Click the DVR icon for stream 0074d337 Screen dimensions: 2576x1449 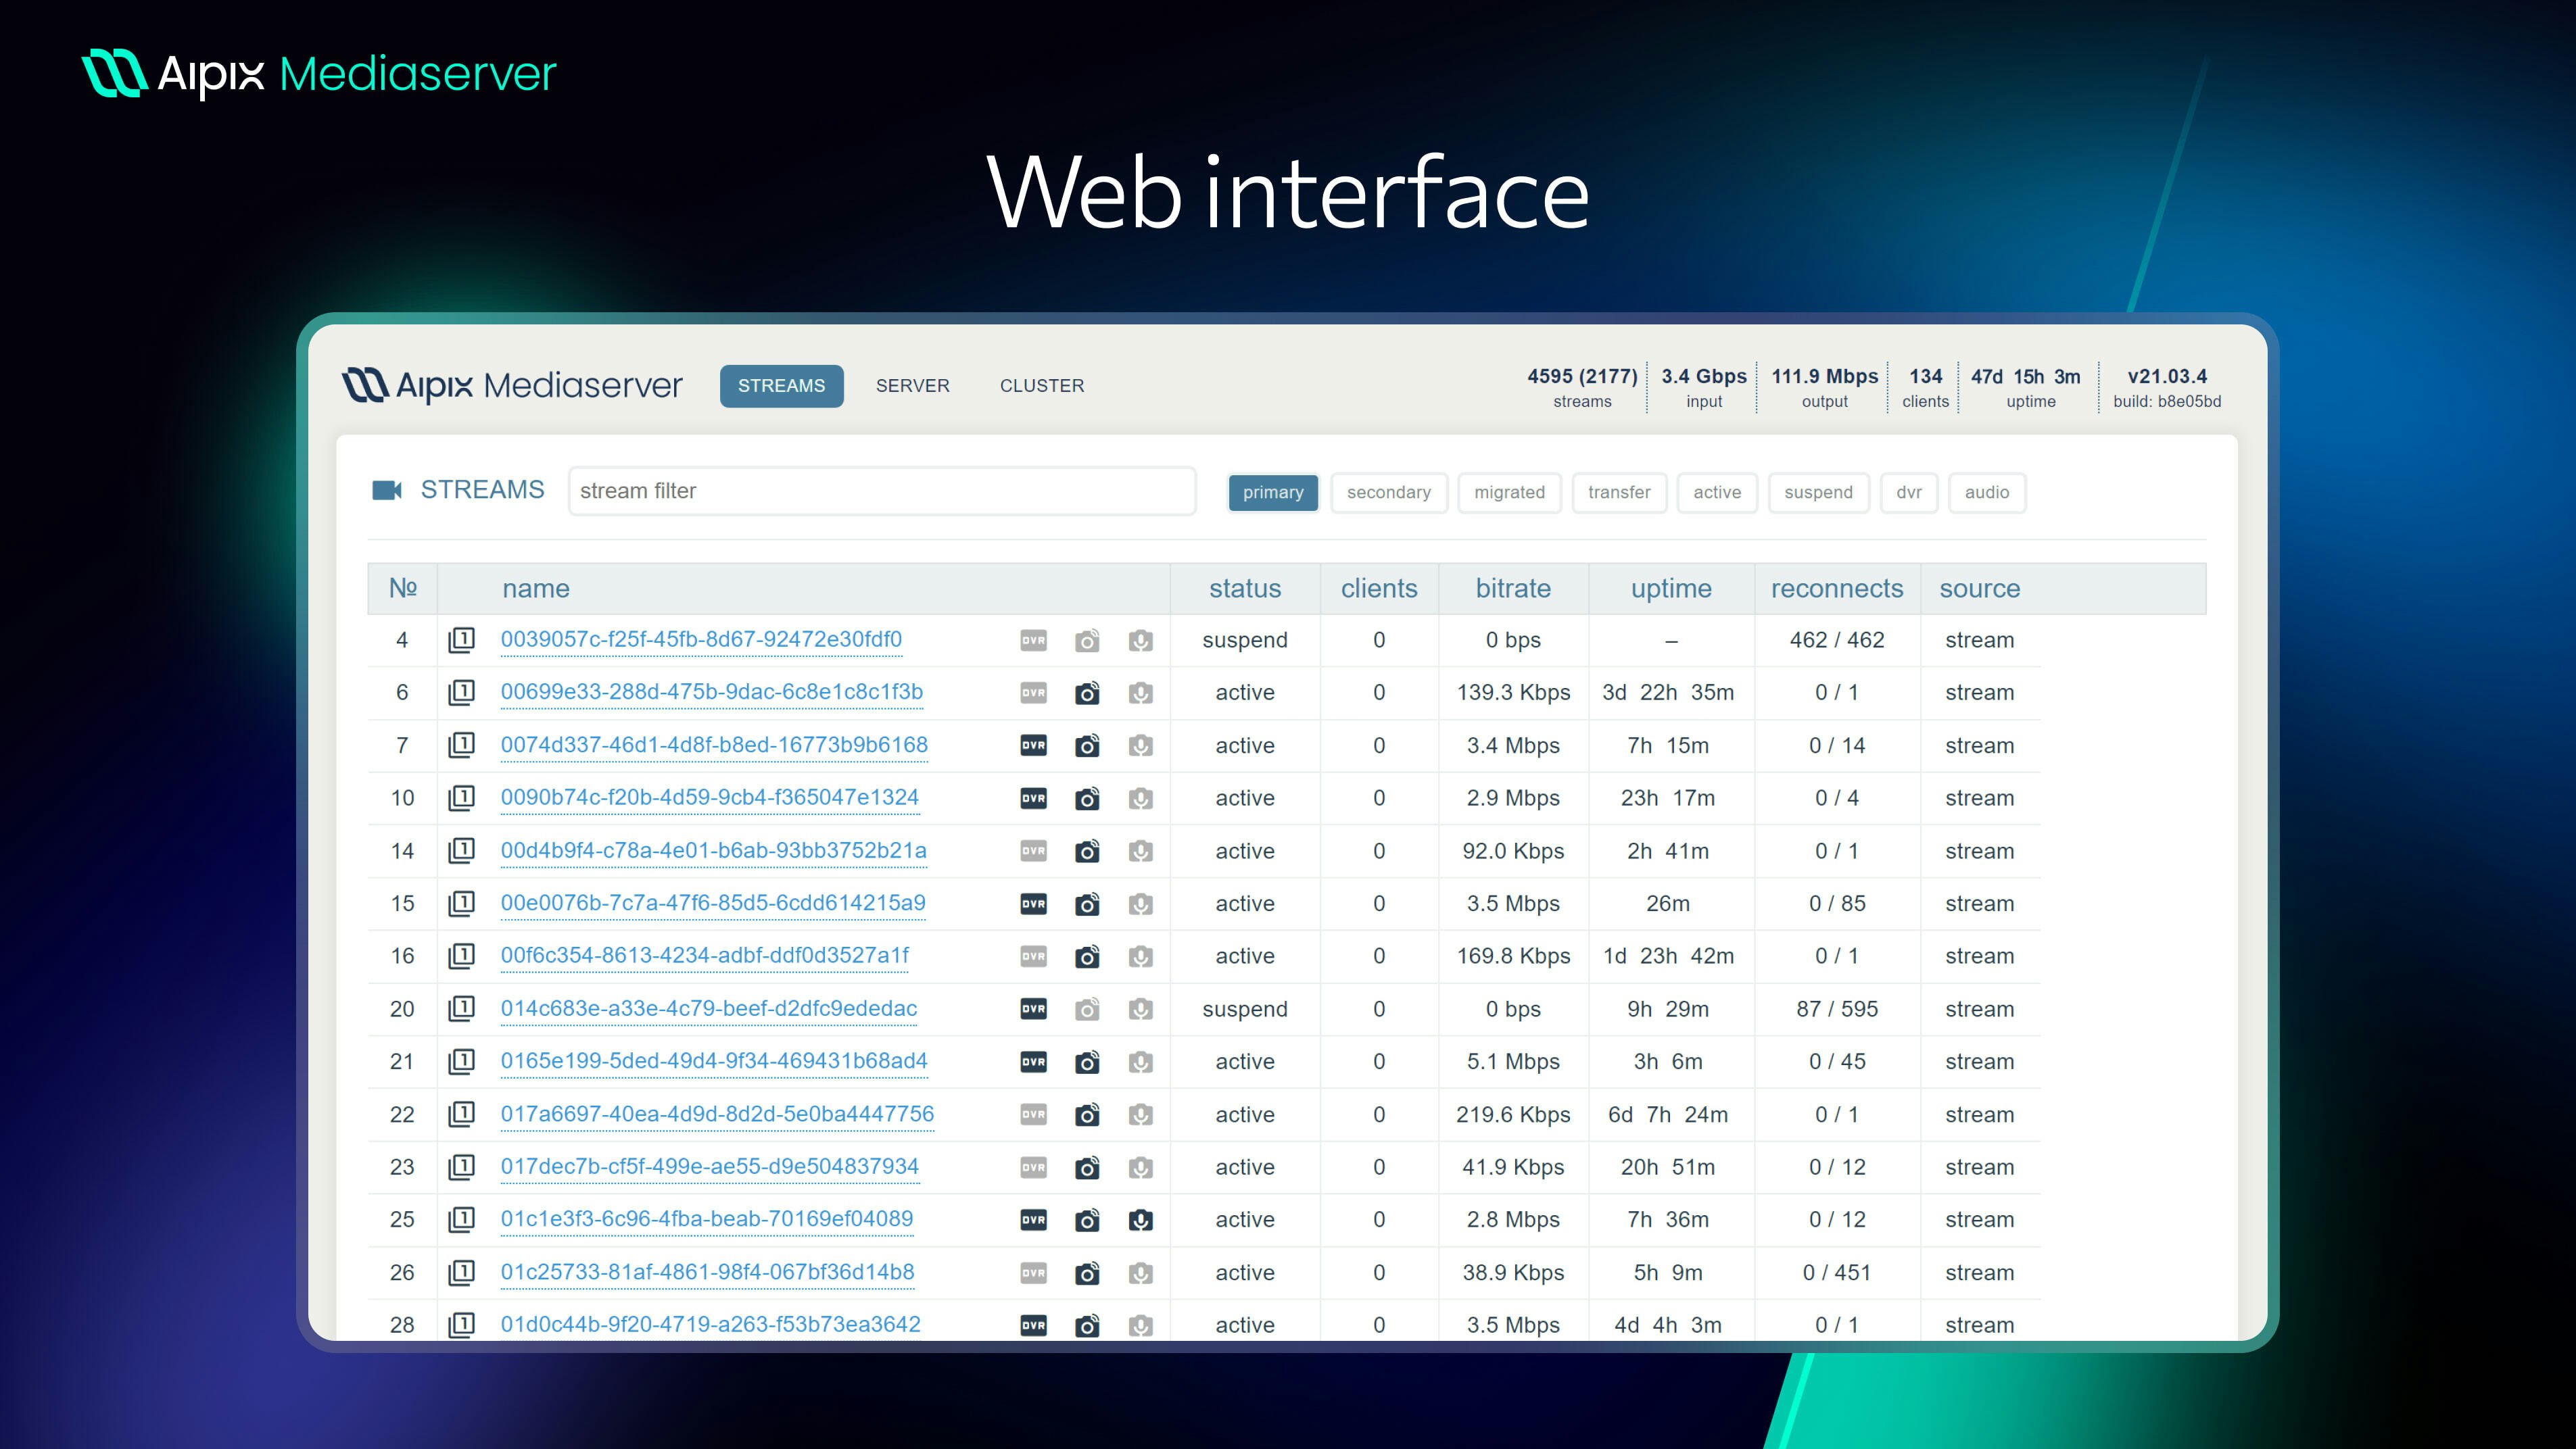(1033, 745)
